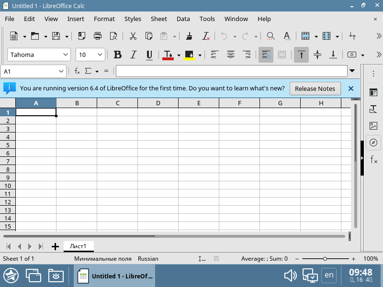Screen dimensions: 383x287
Task: Switch to sheet Лист1
Action: pyautogui.click(x=79, y=246)
